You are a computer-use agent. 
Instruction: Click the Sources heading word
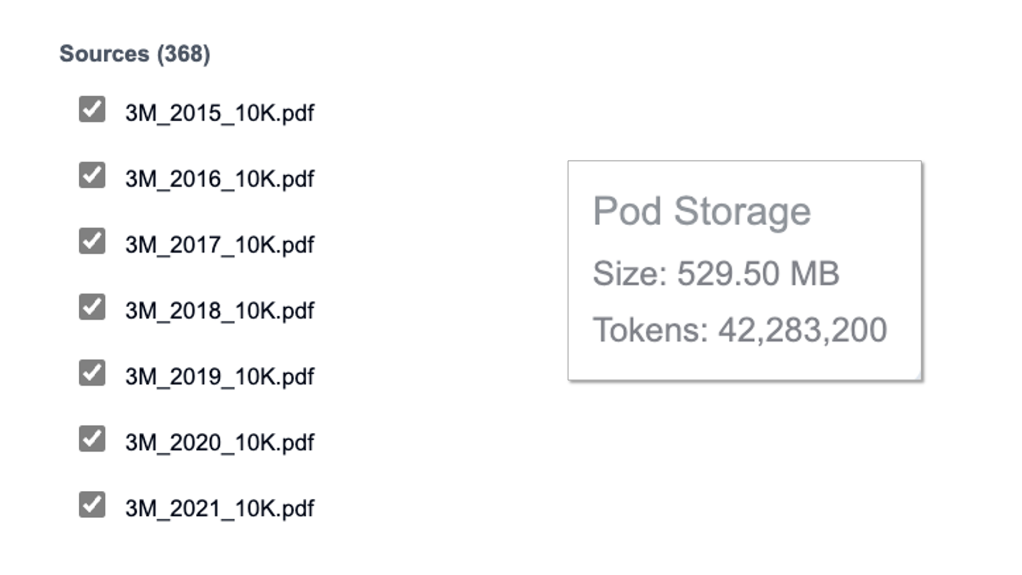pyautogui.click(x=104, y=54)
